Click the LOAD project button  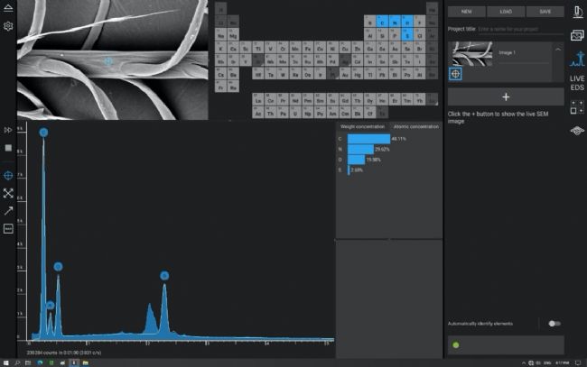click(506, 12)
